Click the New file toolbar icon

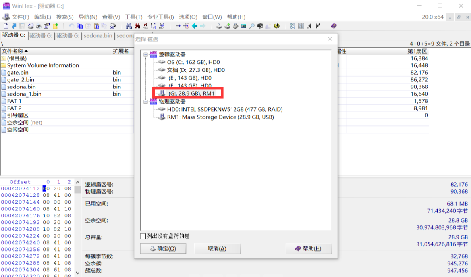pos(6,26)
